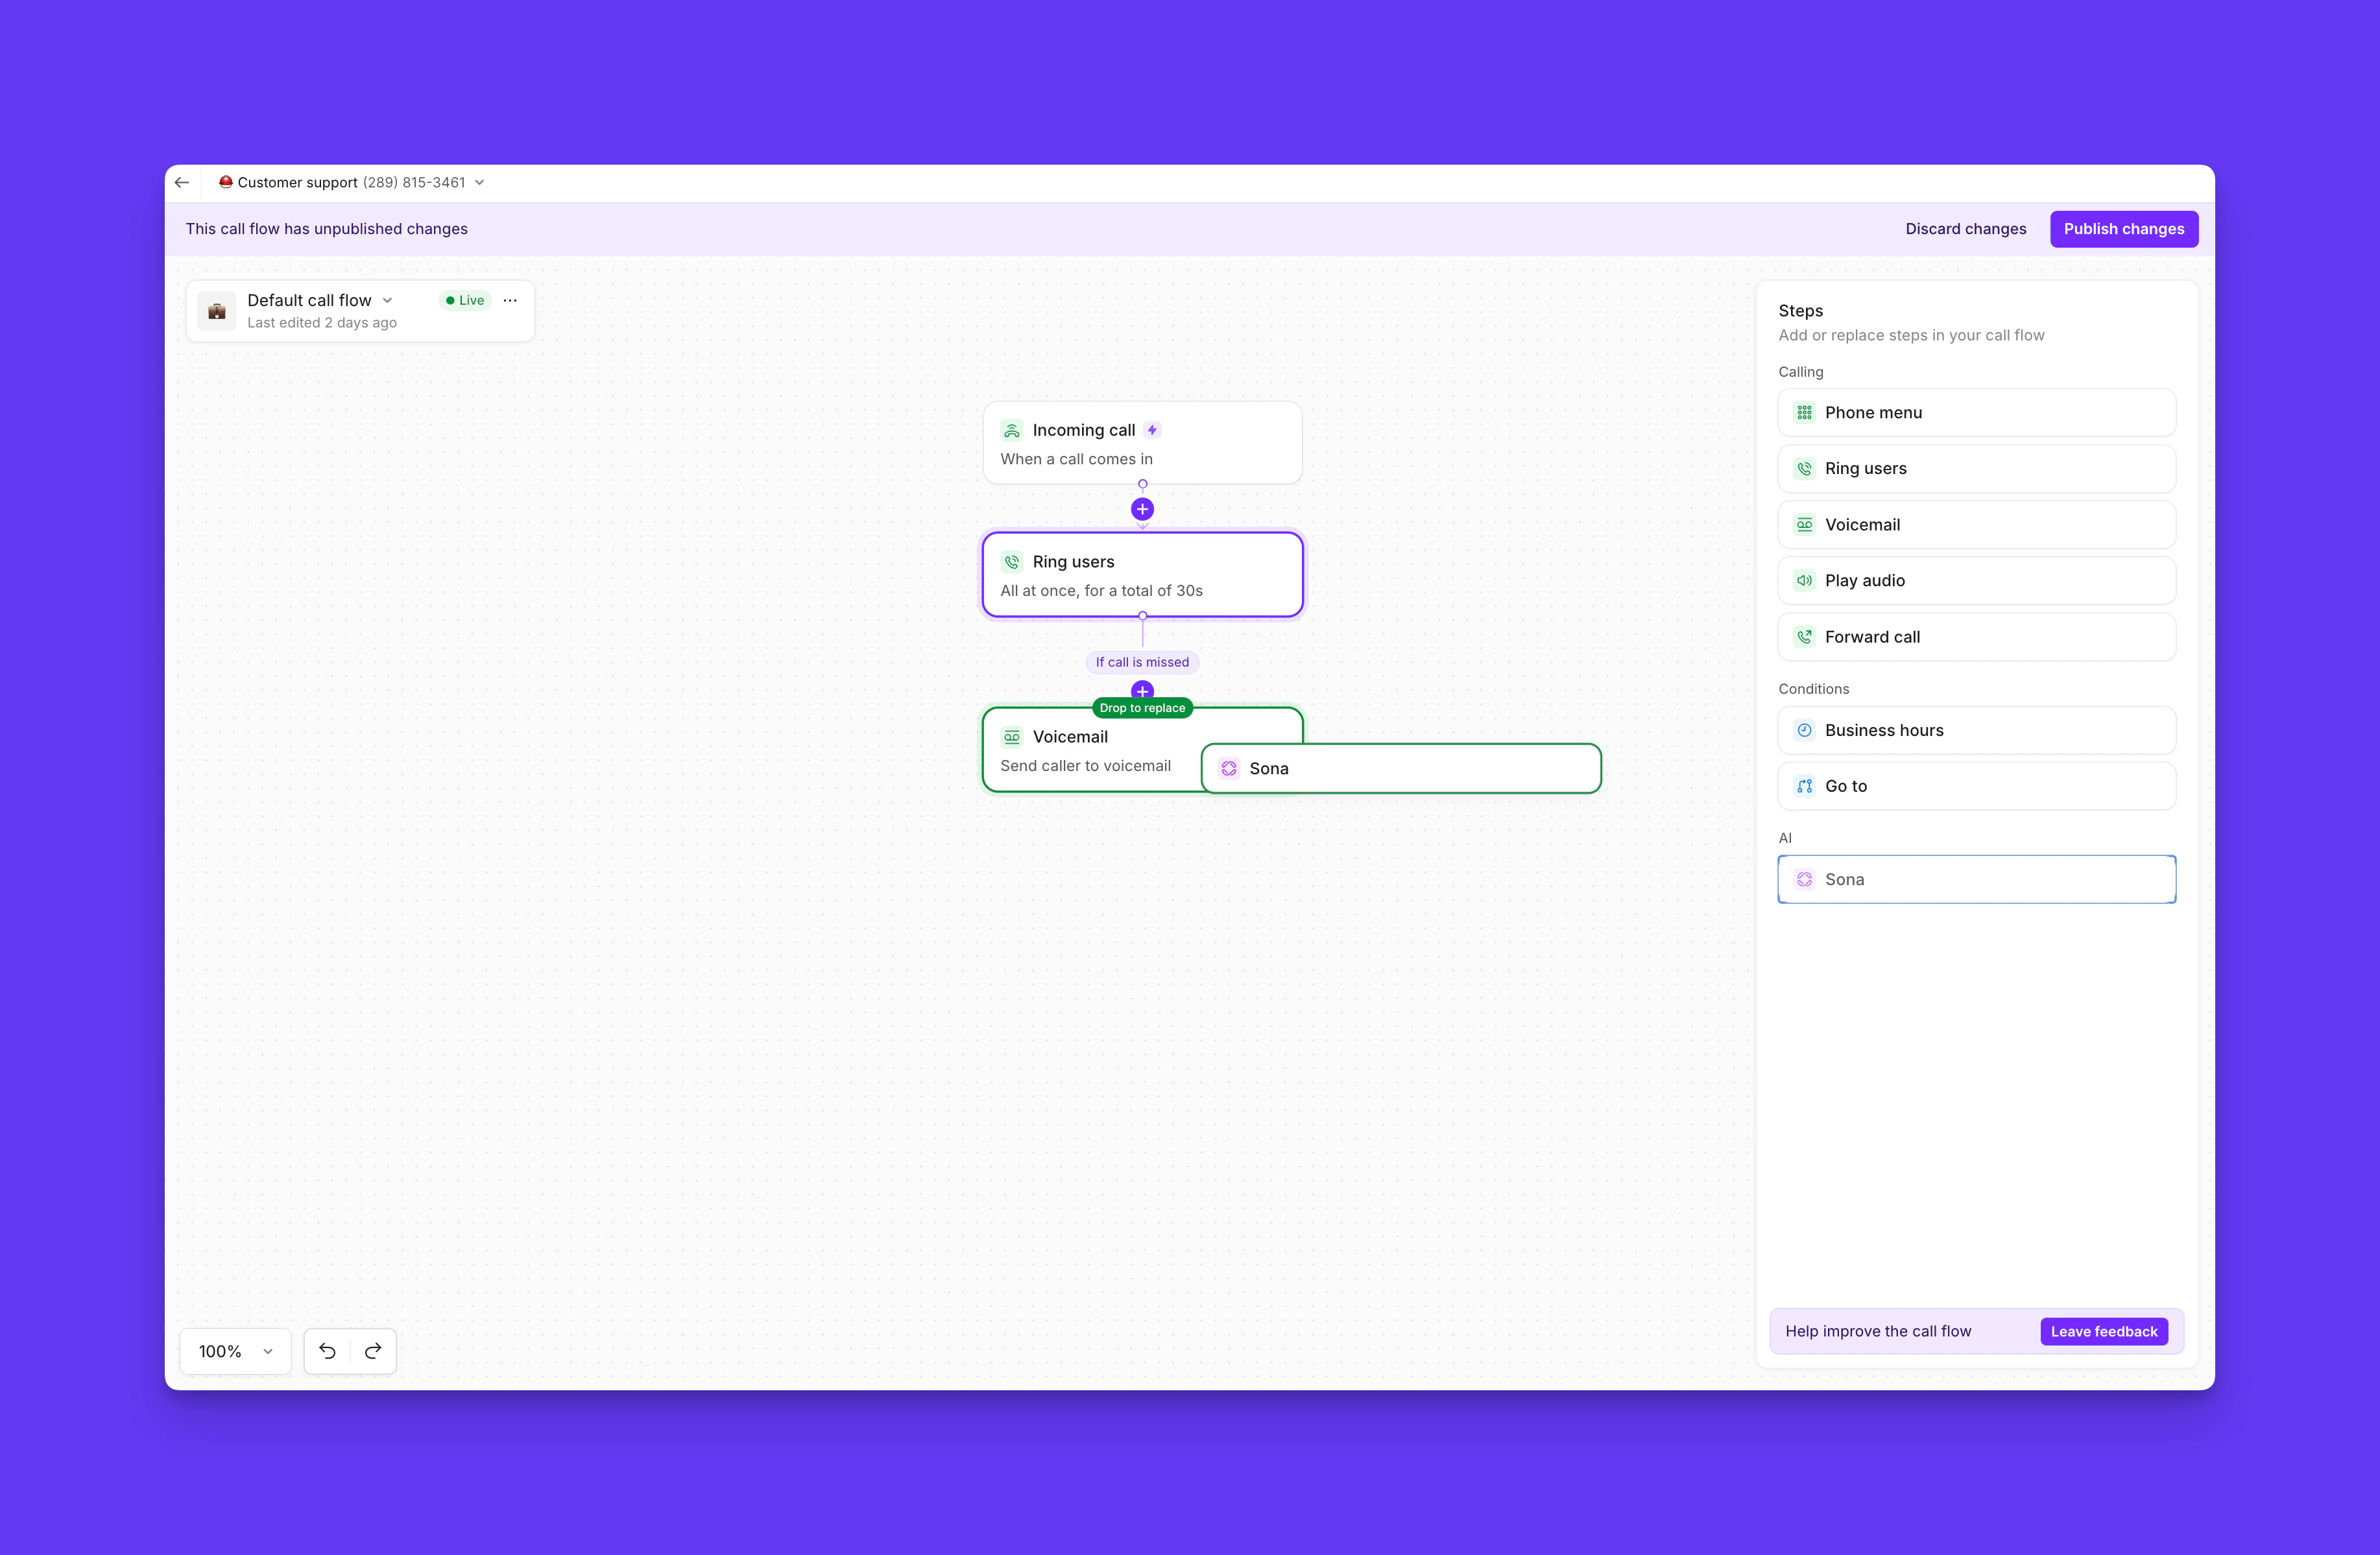Expand the Default call flow chevron
This screenshot has height=1555, width=2380.
pyautogui.click(x=388, y=300)
